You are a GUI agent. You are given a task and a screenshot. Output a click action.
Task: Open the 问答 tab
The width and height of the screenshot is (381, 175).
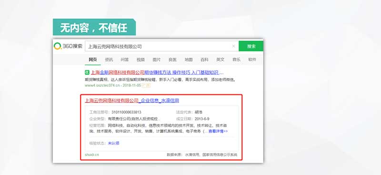125,60
